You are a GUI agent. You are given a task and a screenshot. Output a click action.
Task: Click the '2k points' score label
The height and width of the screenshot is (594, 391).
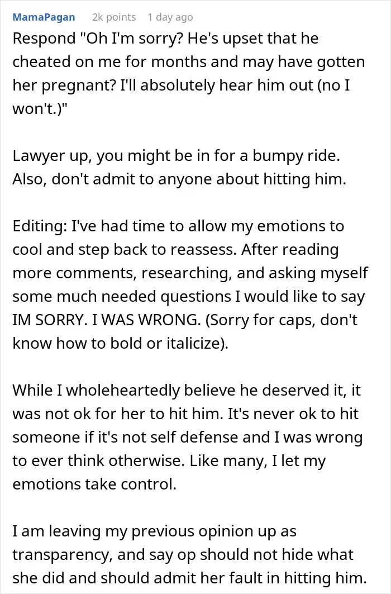[114, 17]
